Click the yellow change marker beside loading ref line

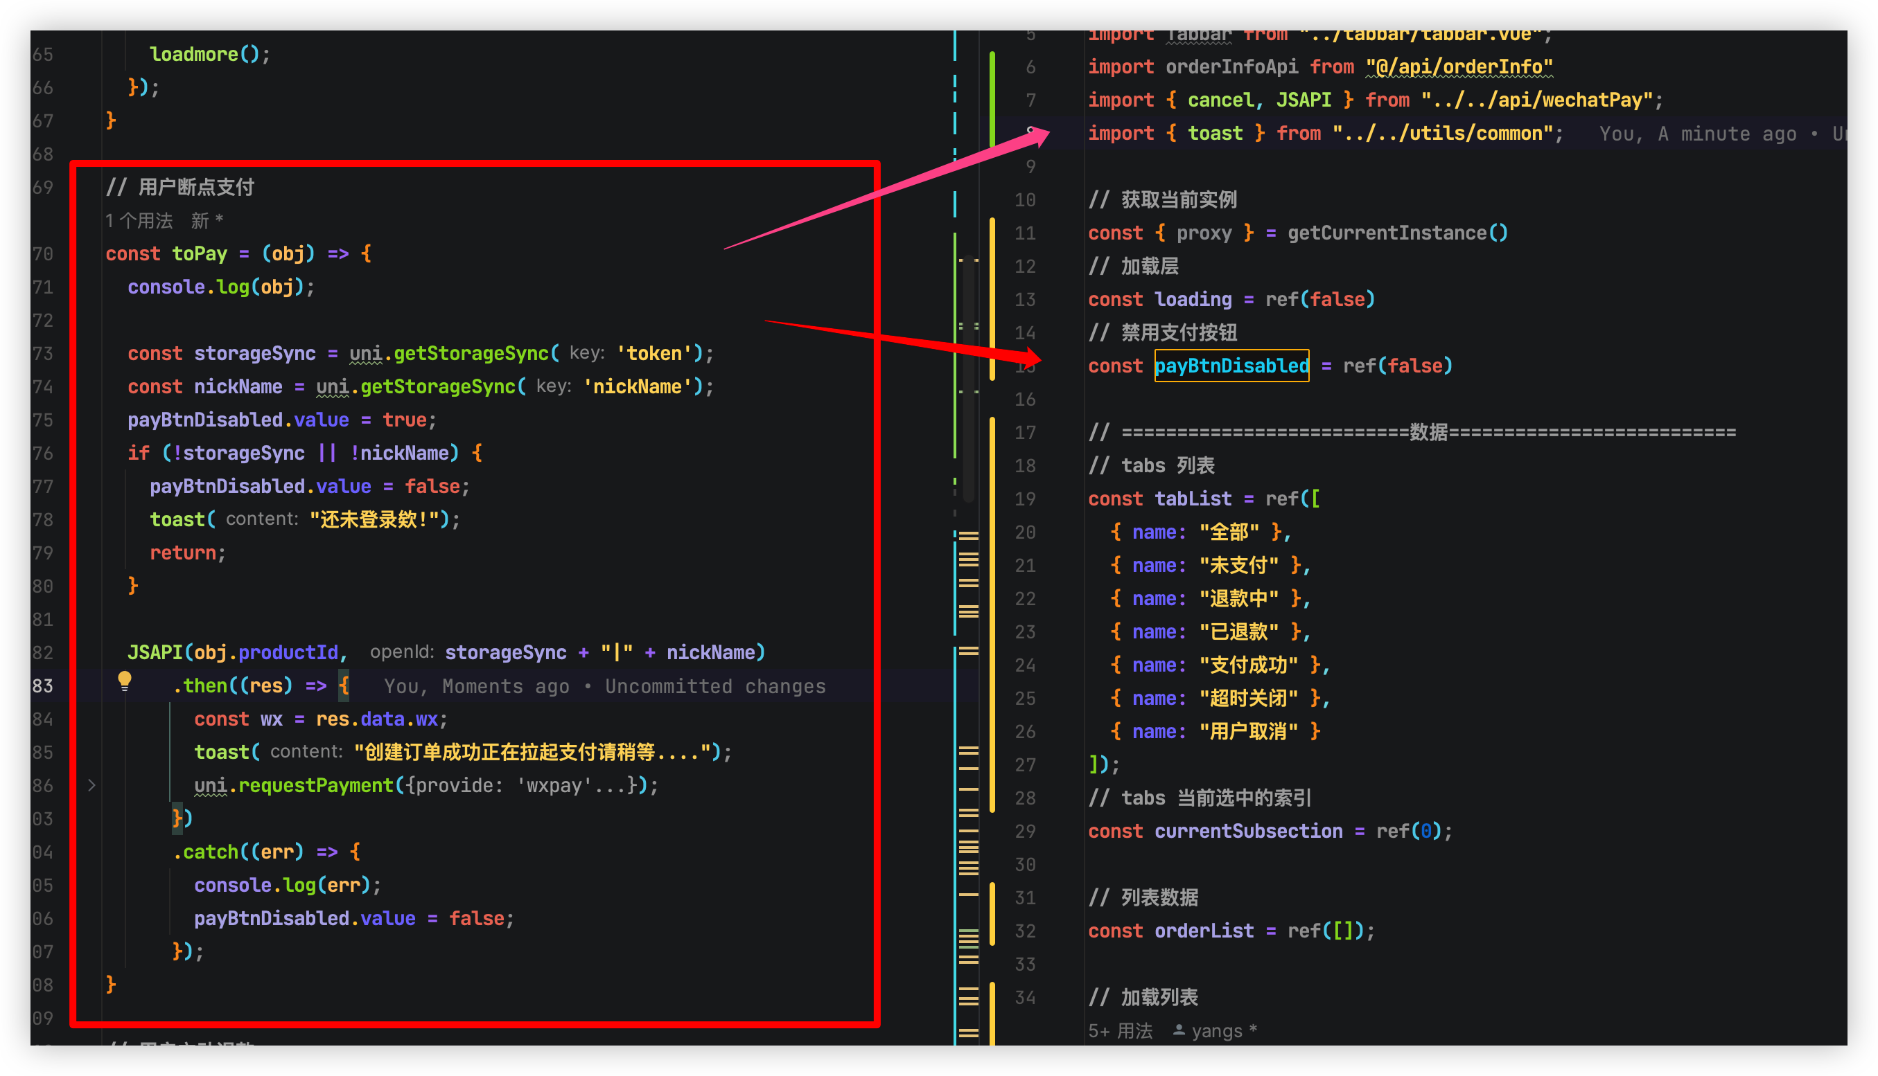click(x=992, y=299)
